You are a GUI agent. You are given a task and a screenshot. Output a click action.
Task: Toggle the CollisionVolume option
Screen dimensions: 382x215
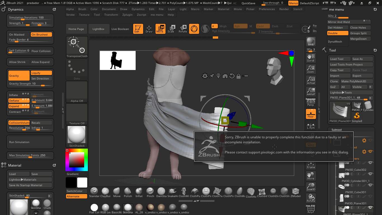pyautogui.click(x=19, y=123)
